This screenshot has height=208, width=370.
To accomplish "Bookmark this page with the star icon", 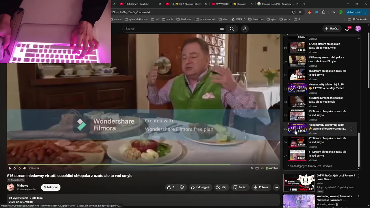I will pos(300,12).
